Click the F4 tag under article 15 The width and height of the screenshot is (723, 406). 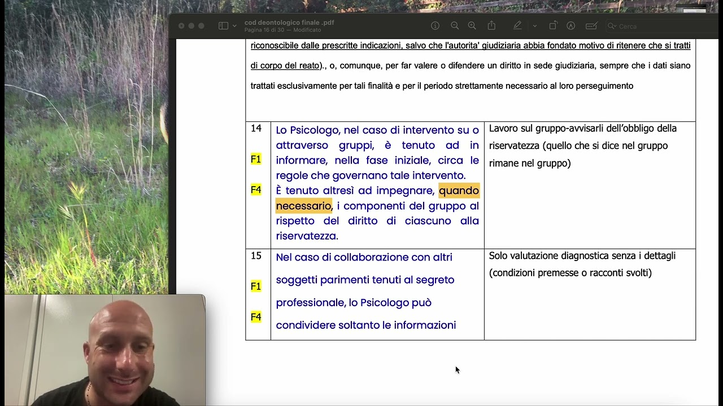256,317
